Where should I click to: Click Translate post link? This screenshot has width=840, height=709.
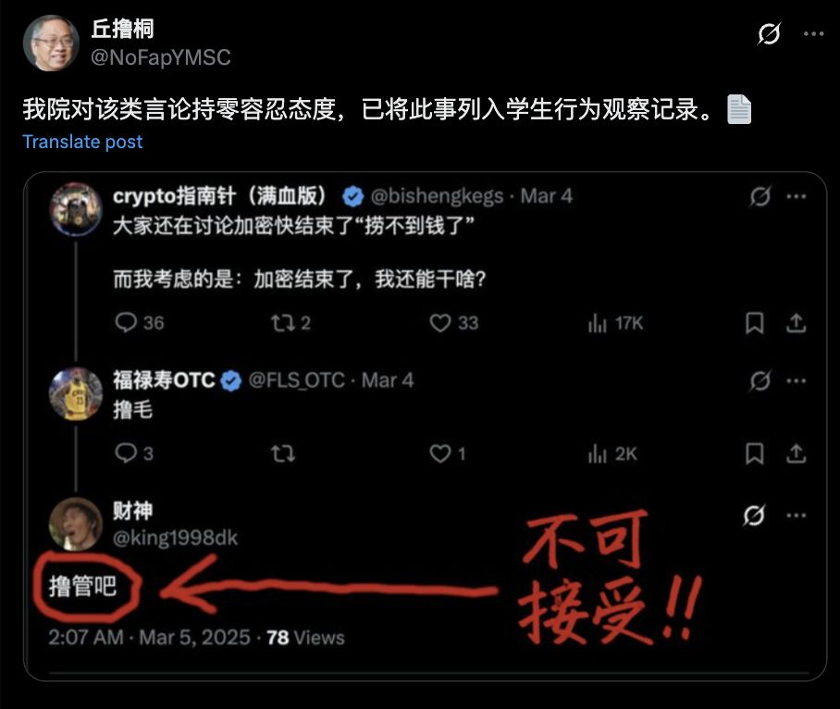[82, 142]
